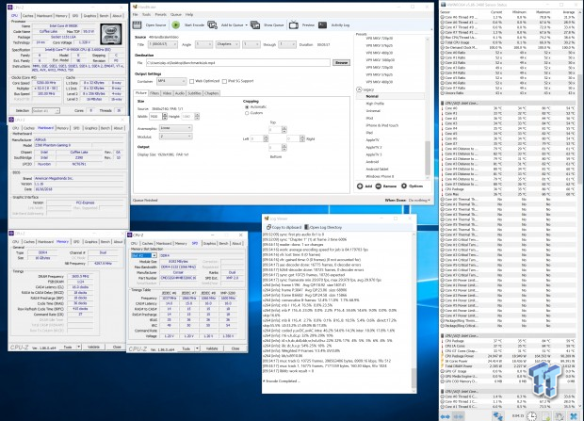Enable the Web Optimized checkbox
This screenshot has height=421, width=584.
click(x=191, y=81)
